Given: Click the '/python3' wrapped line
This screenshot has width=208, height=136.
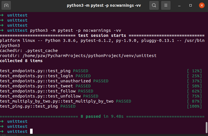Looking at the screenshot, I should 10,46.
